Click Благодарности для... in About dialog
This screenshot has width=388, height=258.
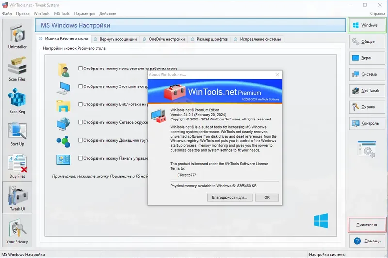pyautogui.click(x=229, y=198)
